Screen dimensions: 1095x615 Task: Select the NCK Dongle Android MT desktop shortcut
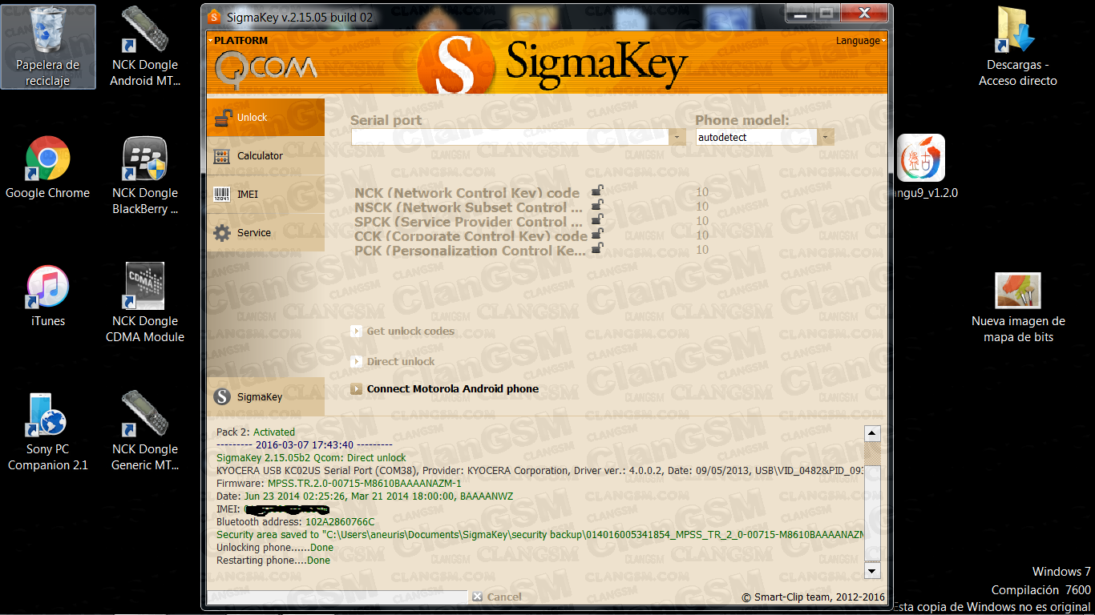[144, 46]
